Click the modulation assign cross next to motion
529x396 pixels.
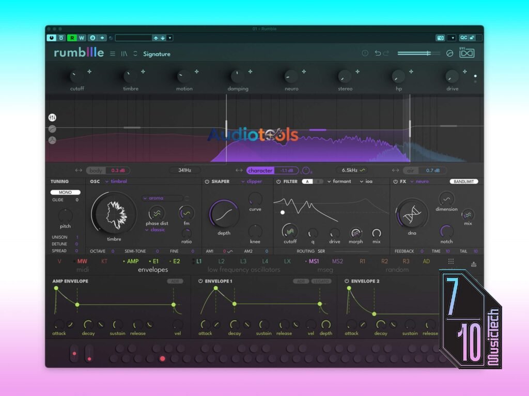tap(197, 71)
